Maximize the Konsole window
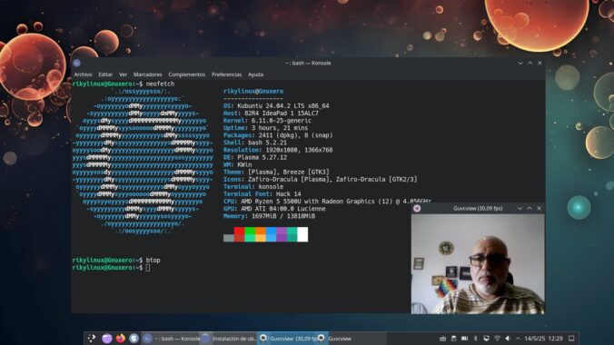614x345 pixels. click(530, 63)
